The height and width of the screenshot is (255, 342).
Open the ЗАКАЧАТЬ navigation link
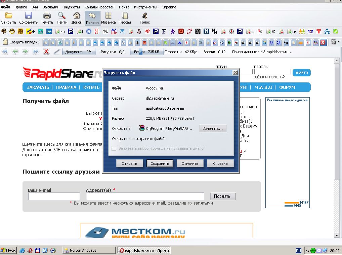coord(38,87)
